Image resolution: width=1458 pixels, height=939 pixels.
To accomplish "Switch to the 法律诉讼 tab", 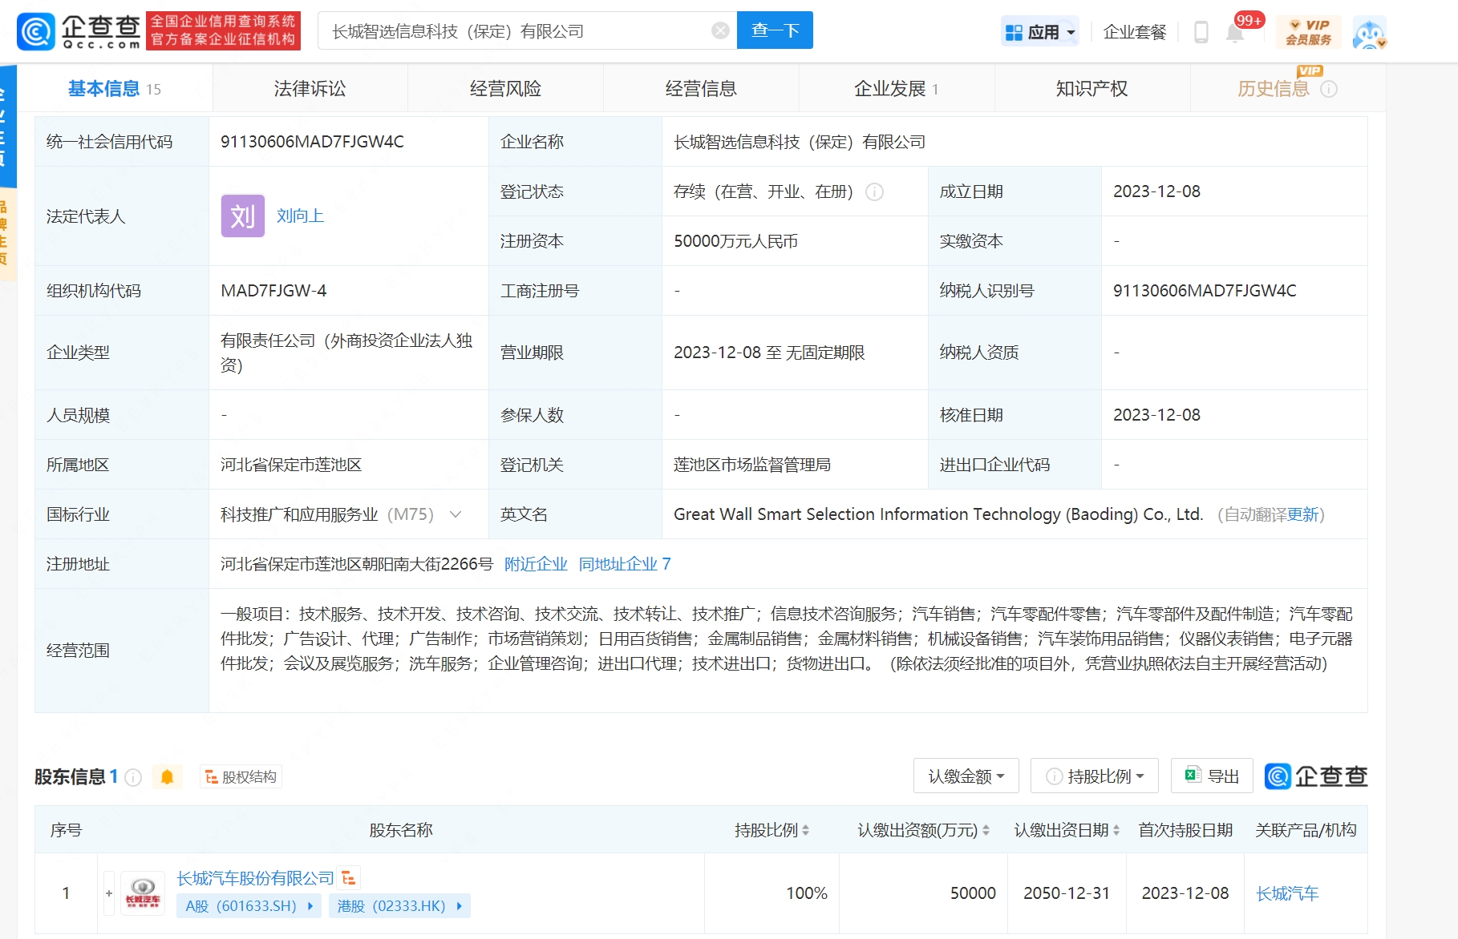I will click(x=310, y=88).
